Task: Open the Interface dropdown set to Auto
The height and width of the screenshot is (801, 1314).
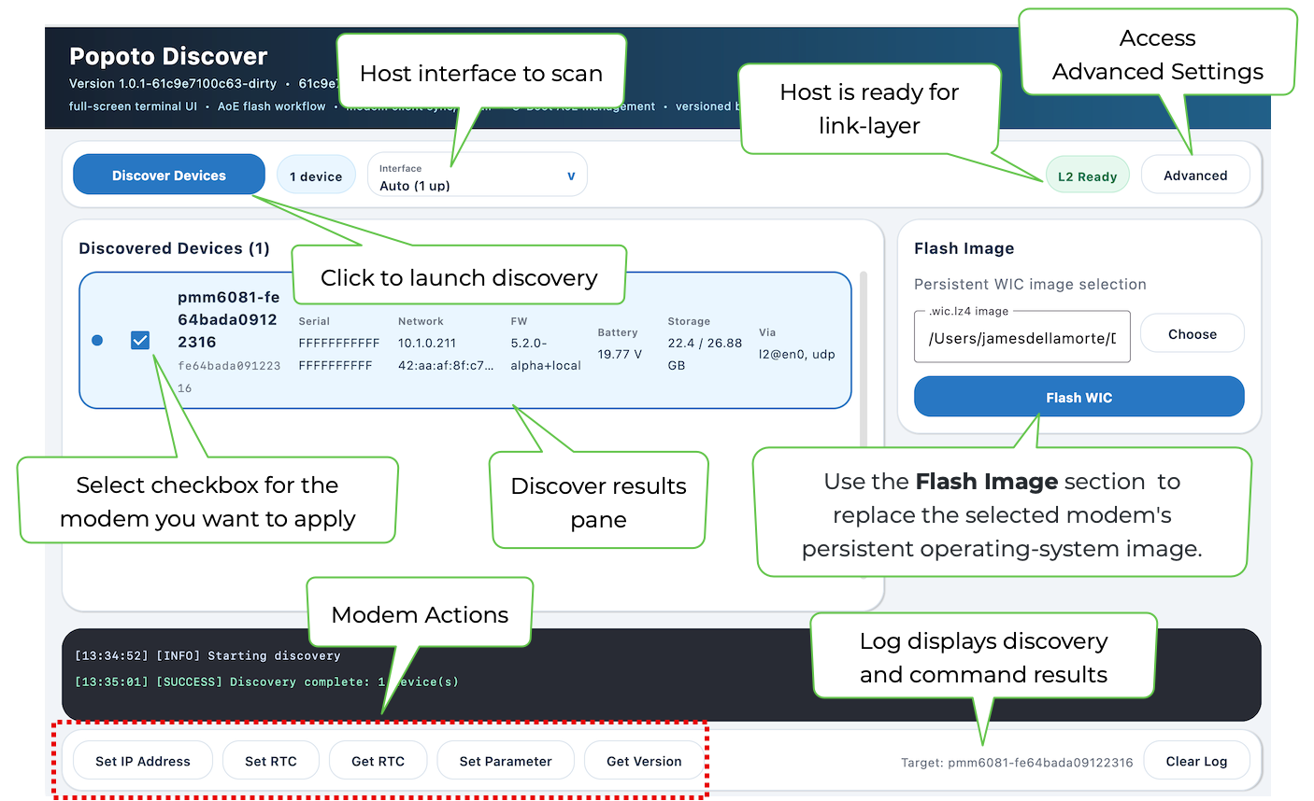Action: point(478,176)
